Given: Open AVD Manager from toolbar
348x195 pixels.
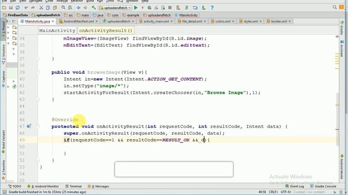Looking at the screenshot, I should [178, 8].
